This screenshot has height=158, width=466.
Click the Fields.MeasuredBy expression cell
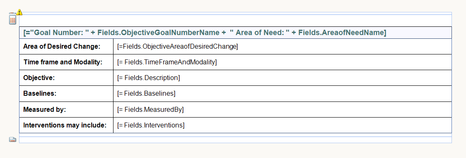[x=282, y=109]
